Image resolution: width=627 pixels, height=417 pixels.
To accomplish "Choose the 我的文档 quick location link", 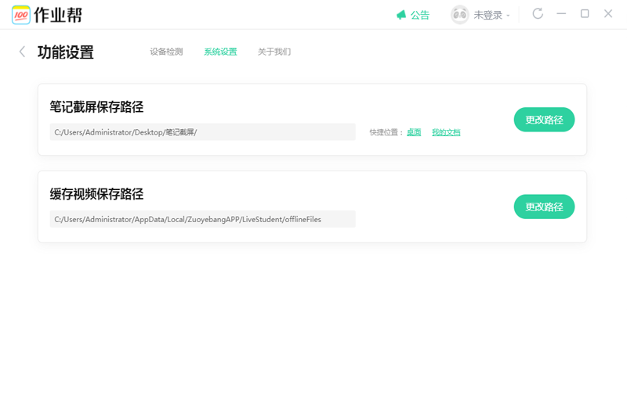I will tap(446, 132).
